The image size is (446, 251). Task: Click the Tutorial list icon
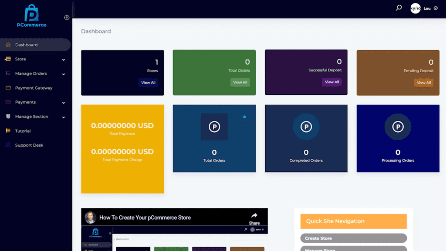(8, 131)
